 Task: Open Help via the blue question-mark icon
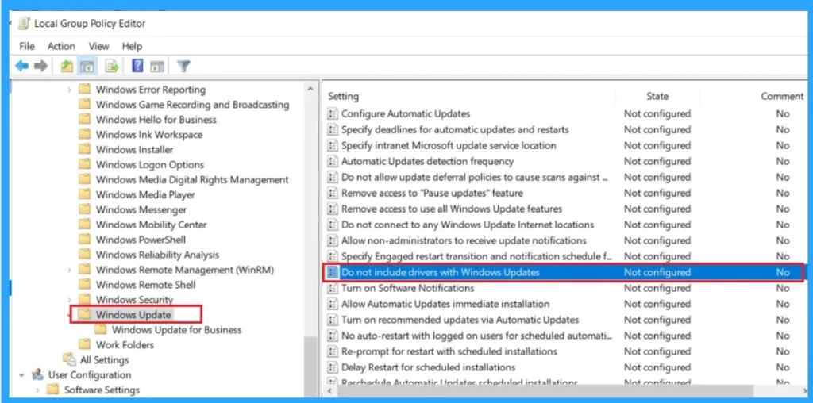(137, 67)
